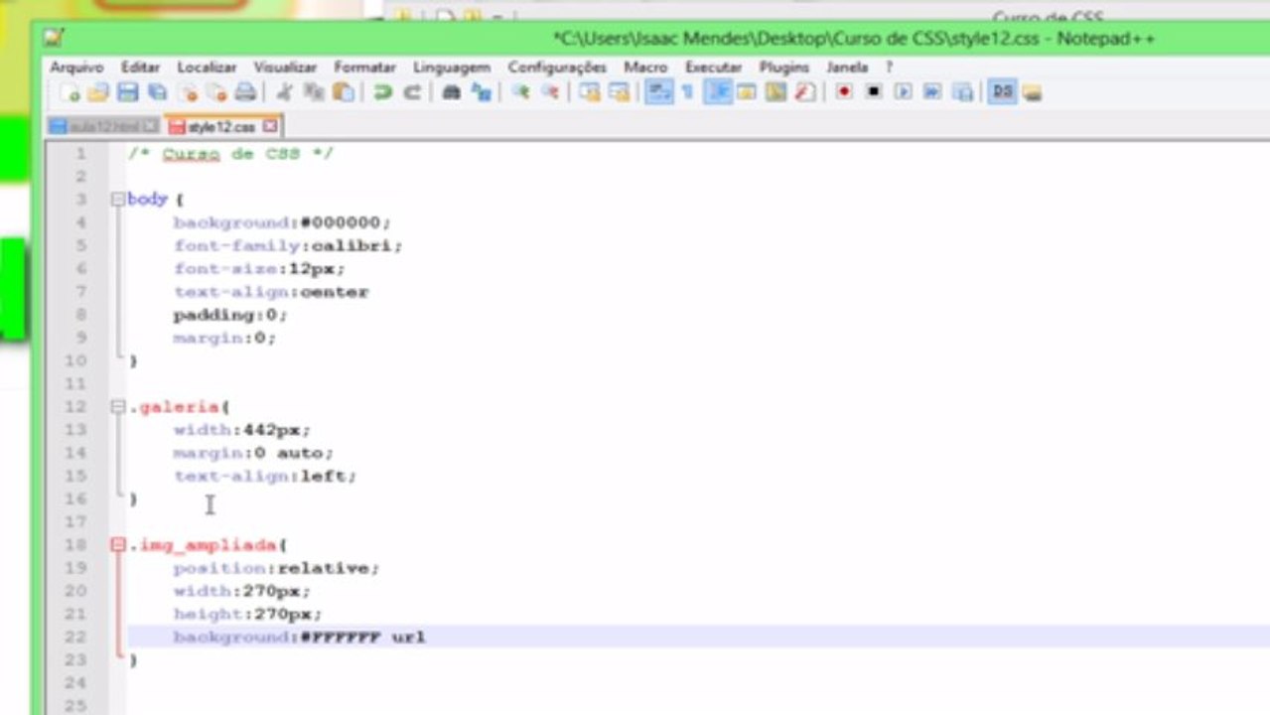Open the Arquivo menu
This screenshot has height=715, width=1270.
point(76,68)
